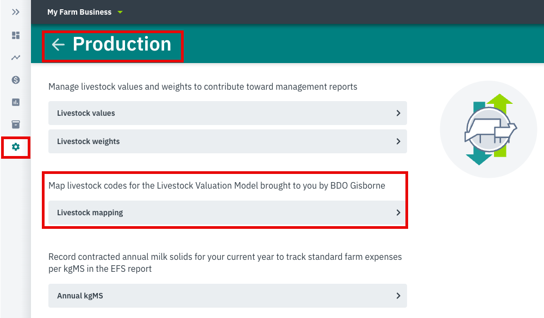
Task: Expand the Livestock values row chevron
Action: (x=397, y=113)
